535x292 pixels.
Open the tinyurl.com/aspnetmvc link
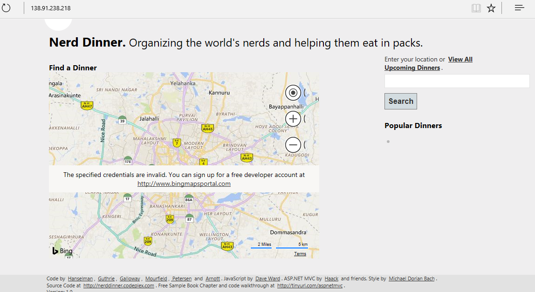310,285
